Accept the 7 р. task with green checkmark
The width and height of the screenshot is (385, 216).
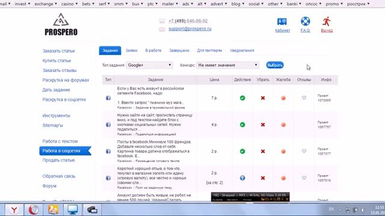[242, 98]
